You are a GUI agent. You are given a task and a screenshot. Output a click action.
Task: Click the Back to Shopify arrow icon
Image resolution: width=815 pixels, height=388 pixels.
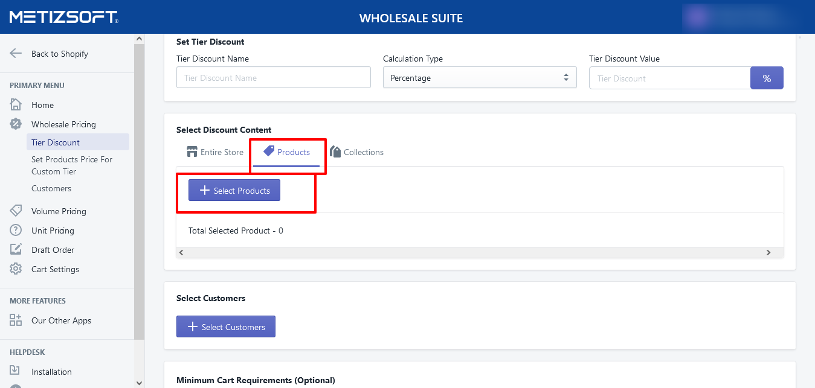click(16, 53)
